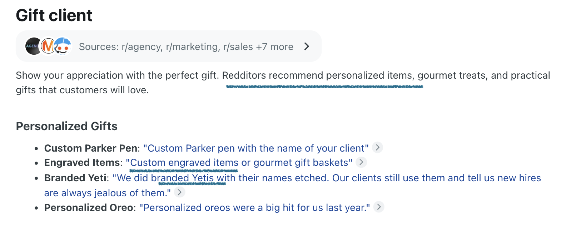Click the r/agency subreddit avatar icon
Screen dimensions: 576x236
(33, 46)
